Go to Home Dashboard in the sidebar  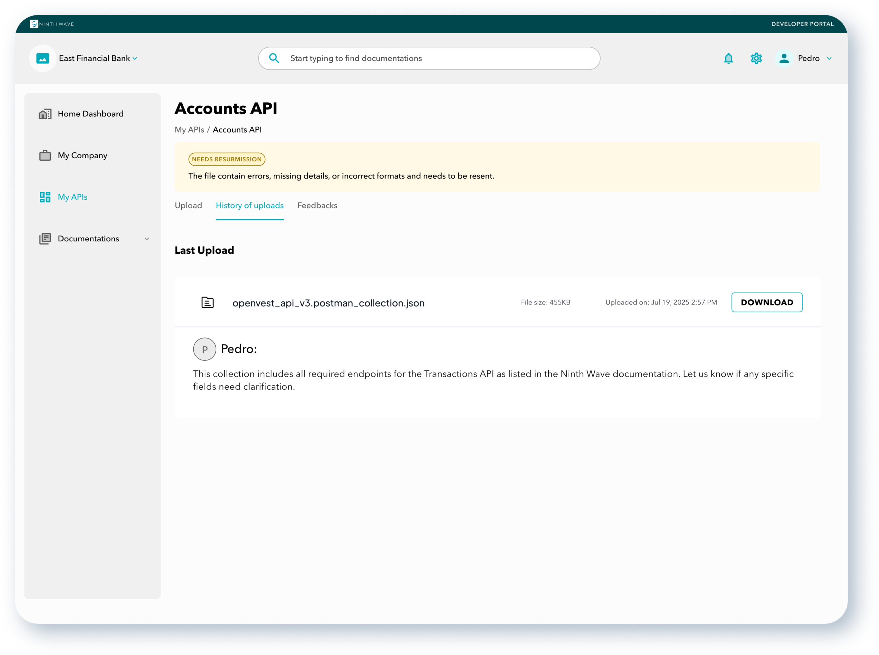(90, 114)
